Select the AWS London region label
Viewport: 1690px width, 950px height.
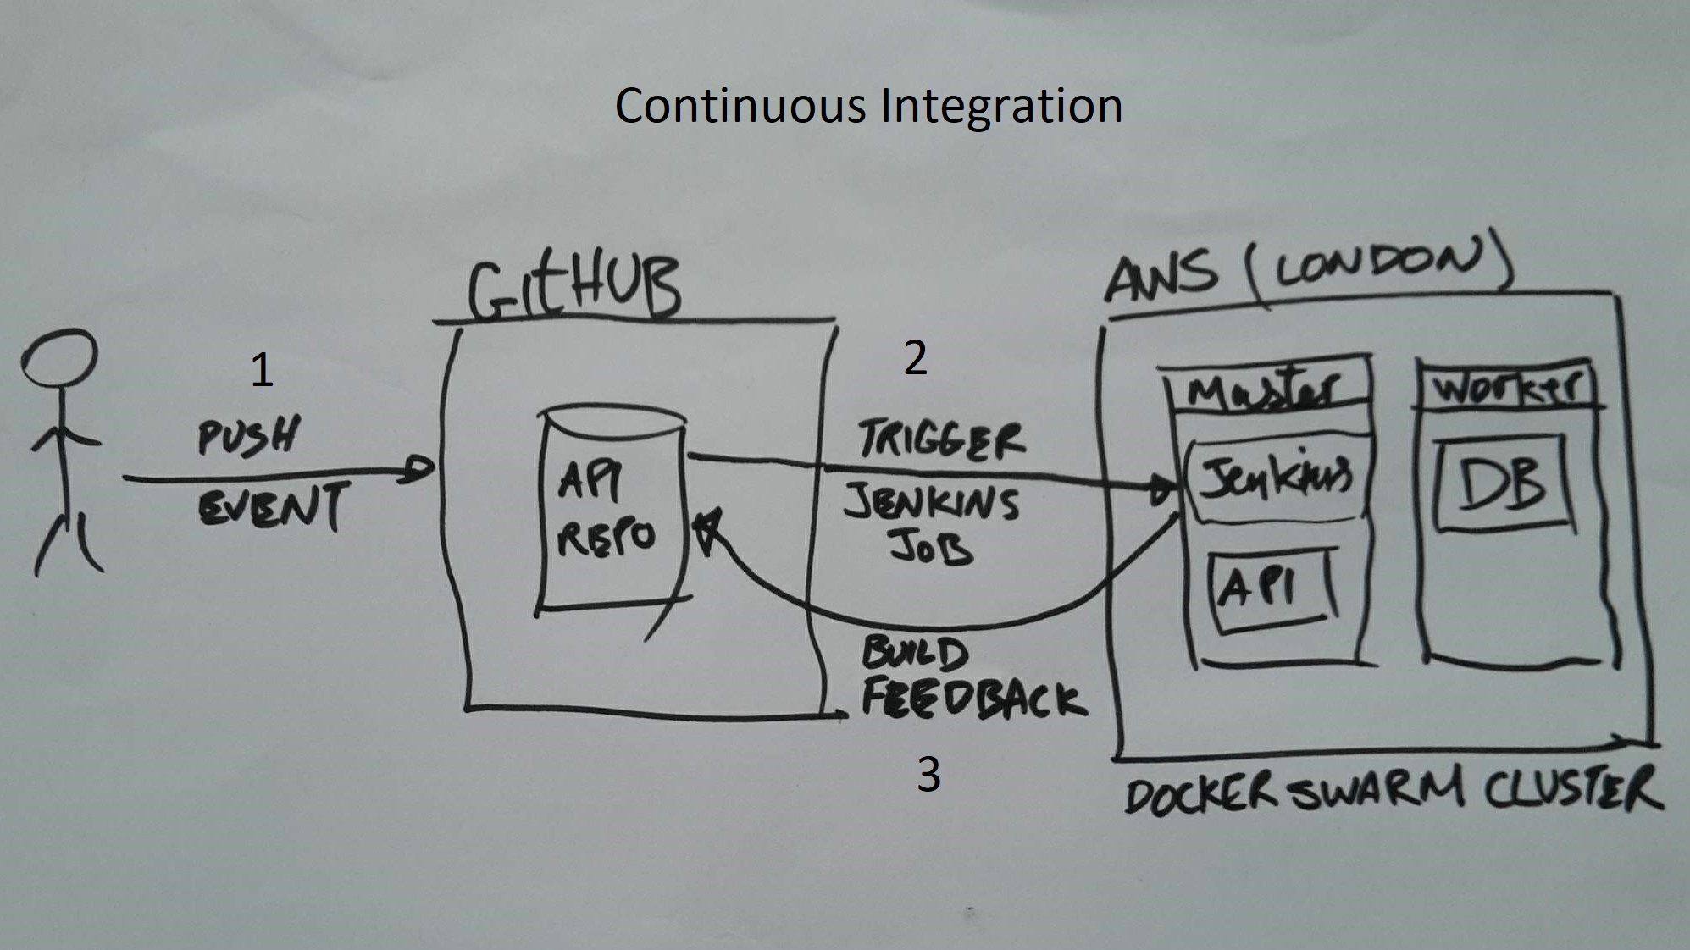(1277, 279)
